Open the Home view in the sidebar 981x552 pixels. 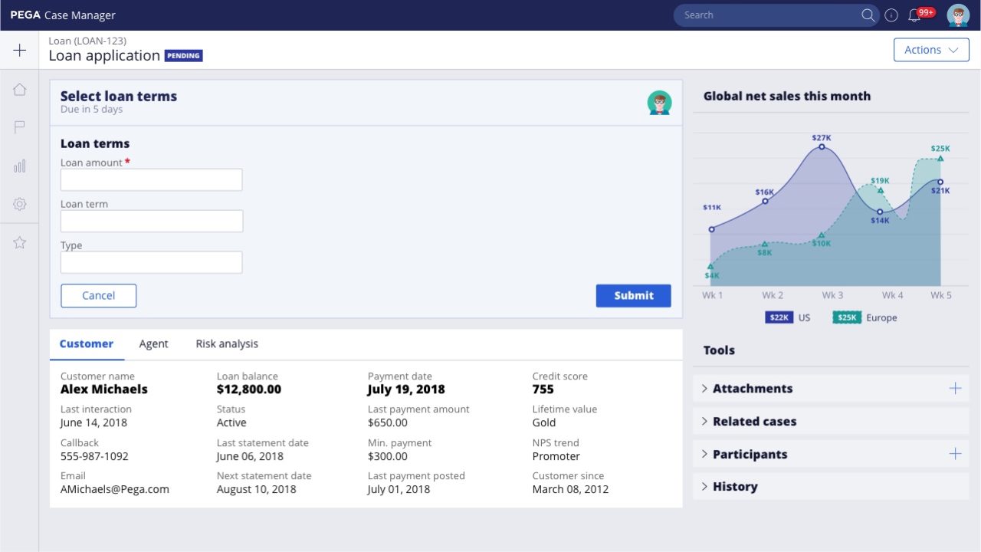tap(19, 89)
